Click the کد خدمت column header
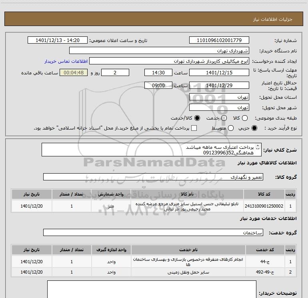This screenshot has height=298, width=308. pyautogui.click(x=265, y=250)
